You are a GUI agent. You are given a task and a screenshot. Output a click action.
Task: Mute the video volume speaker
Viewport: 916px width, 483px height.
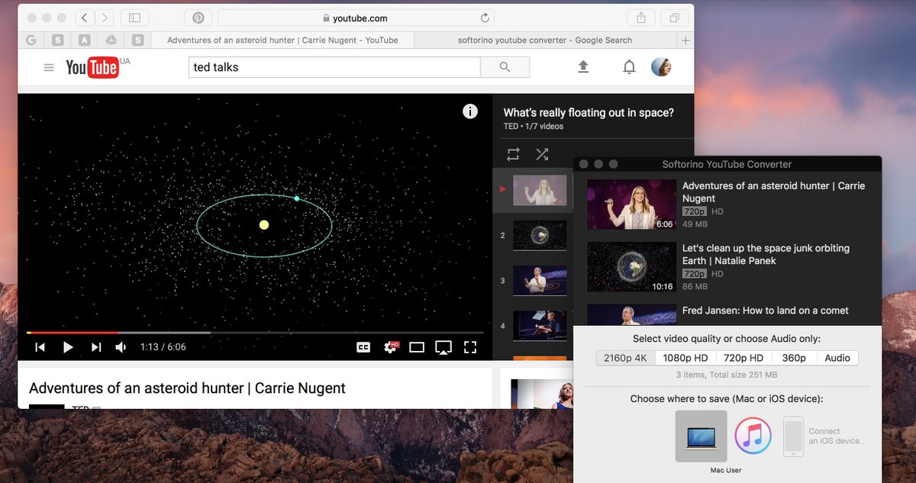point(121,347)
